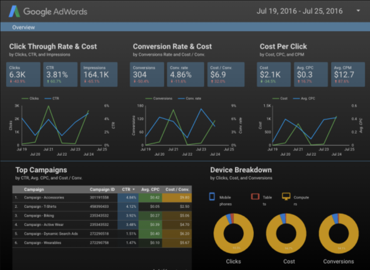Click the Clicks donut chart
Viewport: 370px width, 270px height.
tap(234, 234)
